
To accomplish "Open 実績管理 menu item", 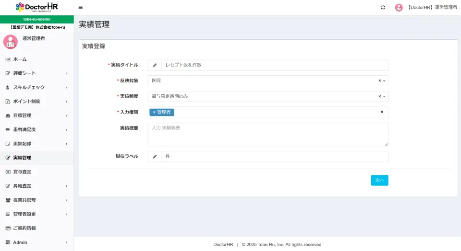I will click(37, 158).
